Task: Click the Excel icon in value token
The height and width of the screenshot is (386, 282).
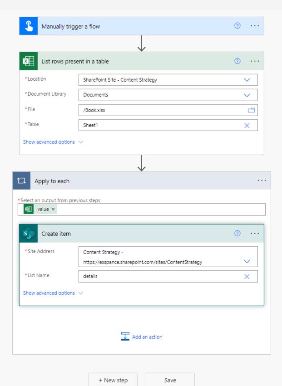Action: [29, 209]
